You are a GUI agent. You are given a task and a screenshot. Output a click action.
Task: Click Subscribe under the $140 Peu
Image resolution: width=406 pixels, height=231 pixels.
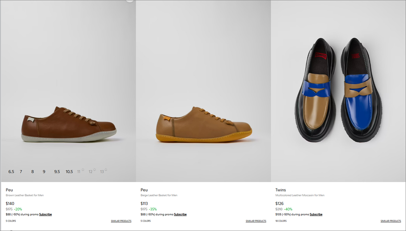pos(45,214)
